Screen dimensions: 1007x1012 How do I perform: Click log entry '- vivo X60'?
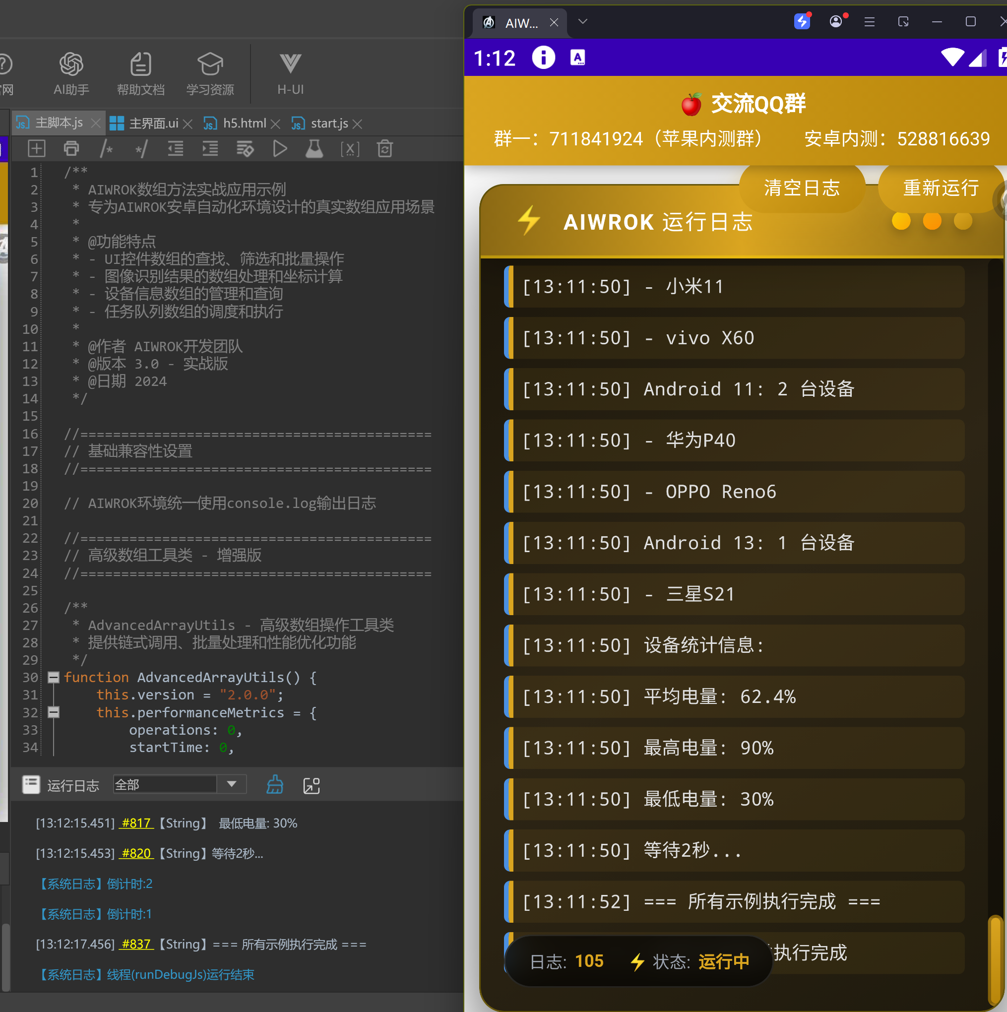tap(734, 338)
